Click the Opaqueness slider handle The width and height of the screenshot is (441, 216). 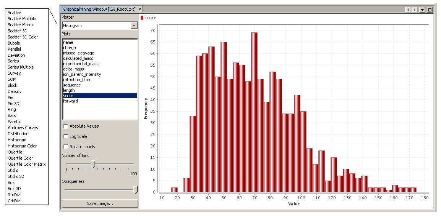(135, 189)
